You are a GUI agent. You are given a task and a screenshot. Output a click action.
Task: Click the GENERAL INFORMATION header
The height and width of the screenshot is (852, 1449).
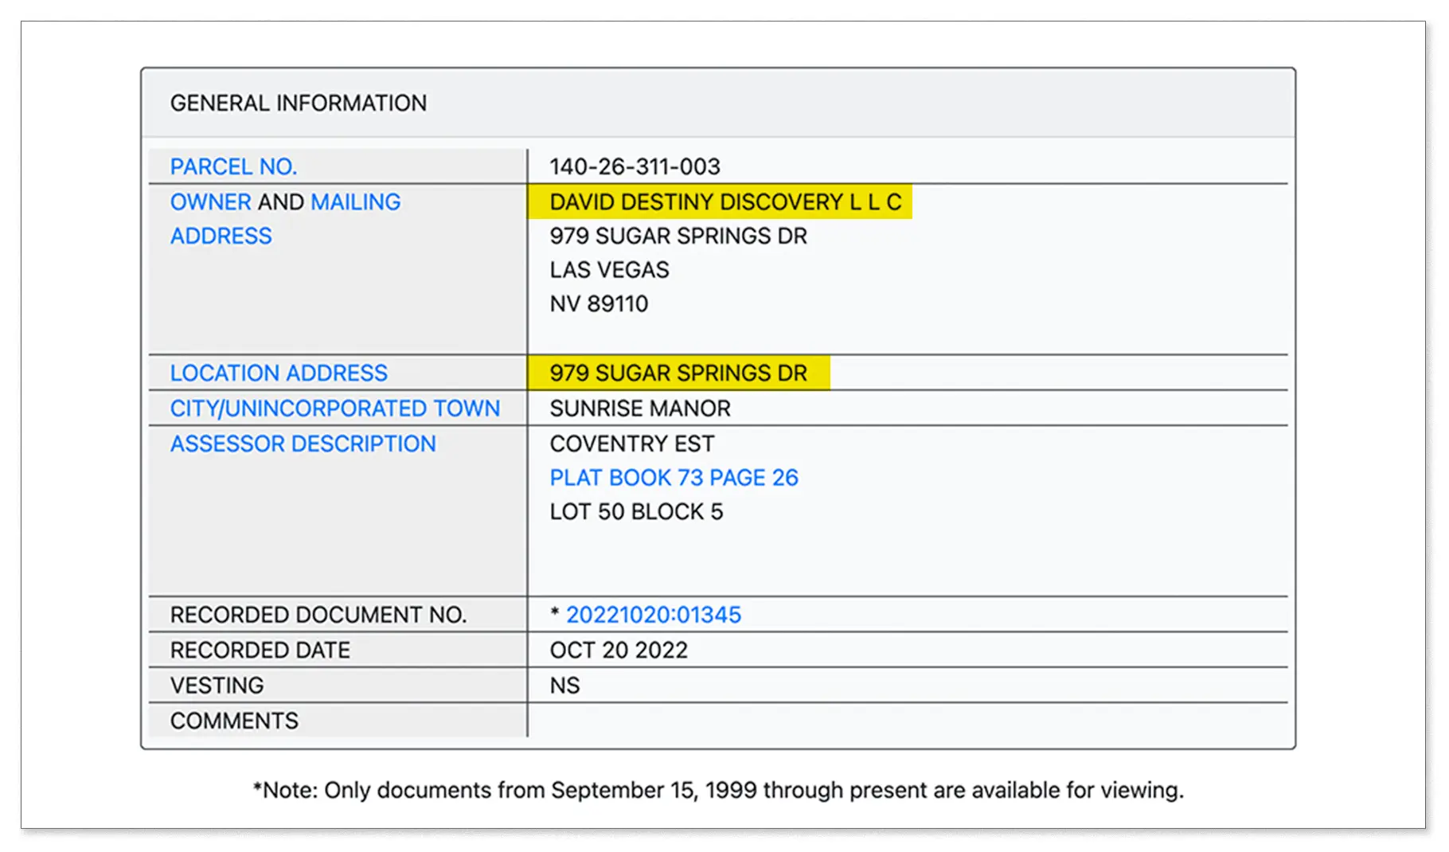pos(299,104)
